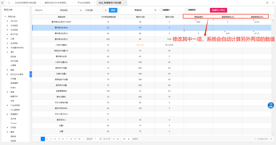Refresh the table using the pagination reload icon
The width and height of the screenshot is (276, 145).
[x=271, y=139]
